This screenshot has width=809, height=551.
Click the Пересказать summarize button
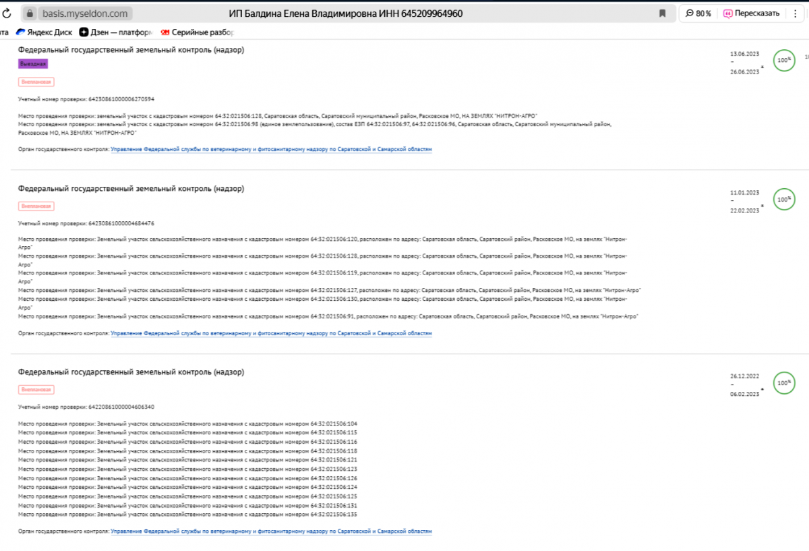pyautogui.click(x=752, y=13)
